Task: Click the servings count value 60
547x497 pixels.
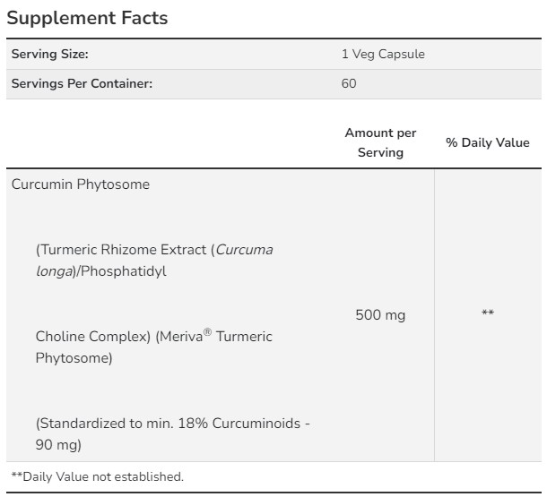Action: pos(349,83)
